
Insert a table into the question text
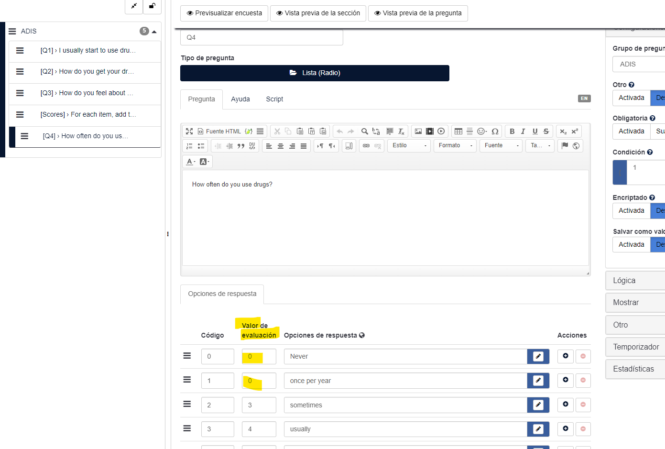[458, 131]
